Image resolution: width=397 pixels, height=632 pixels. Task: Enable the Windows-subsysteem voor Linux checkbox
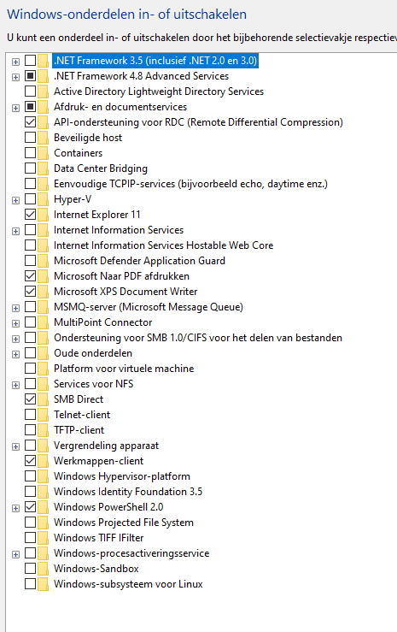30,583
